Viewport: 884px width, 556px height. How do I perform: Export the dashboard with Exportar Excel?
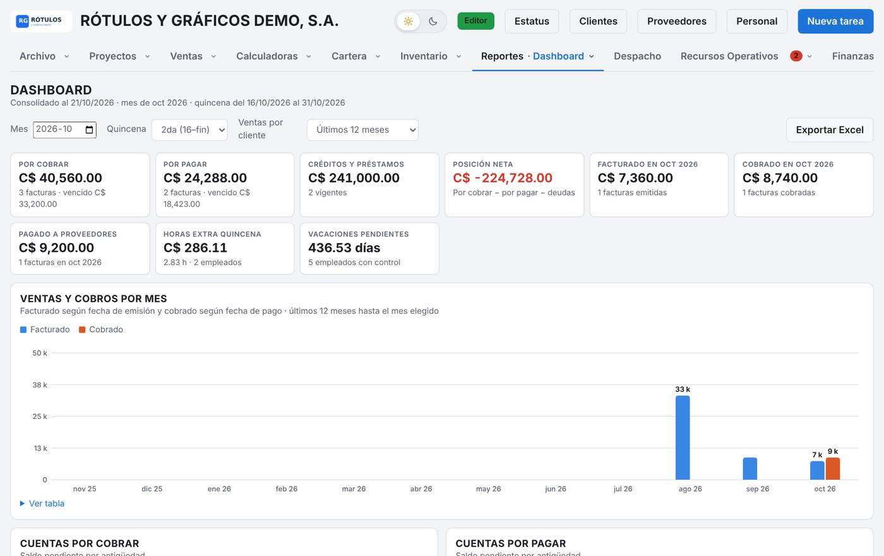pyautogui.click(x=830, y=129)
